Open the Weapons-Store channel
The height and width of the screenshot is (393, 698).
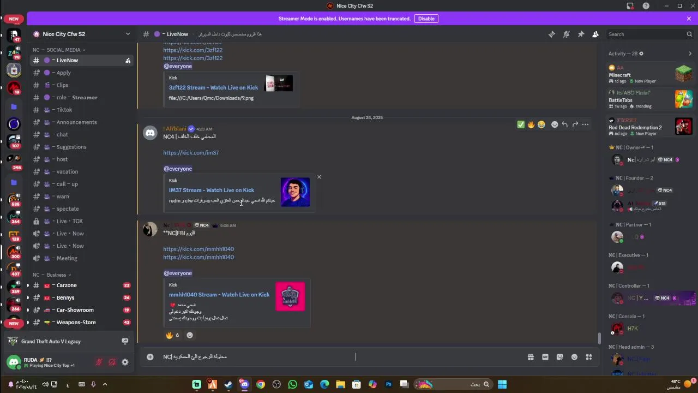pyautogui.click(x=82, y=322)
